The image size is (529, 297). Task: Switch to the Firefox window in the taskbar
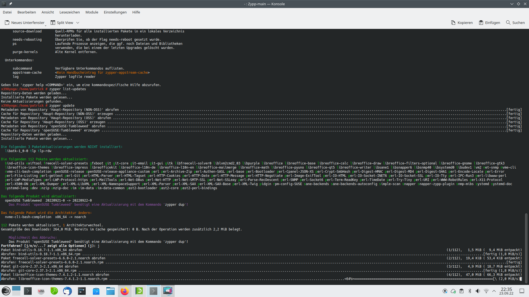coord(125,291)
